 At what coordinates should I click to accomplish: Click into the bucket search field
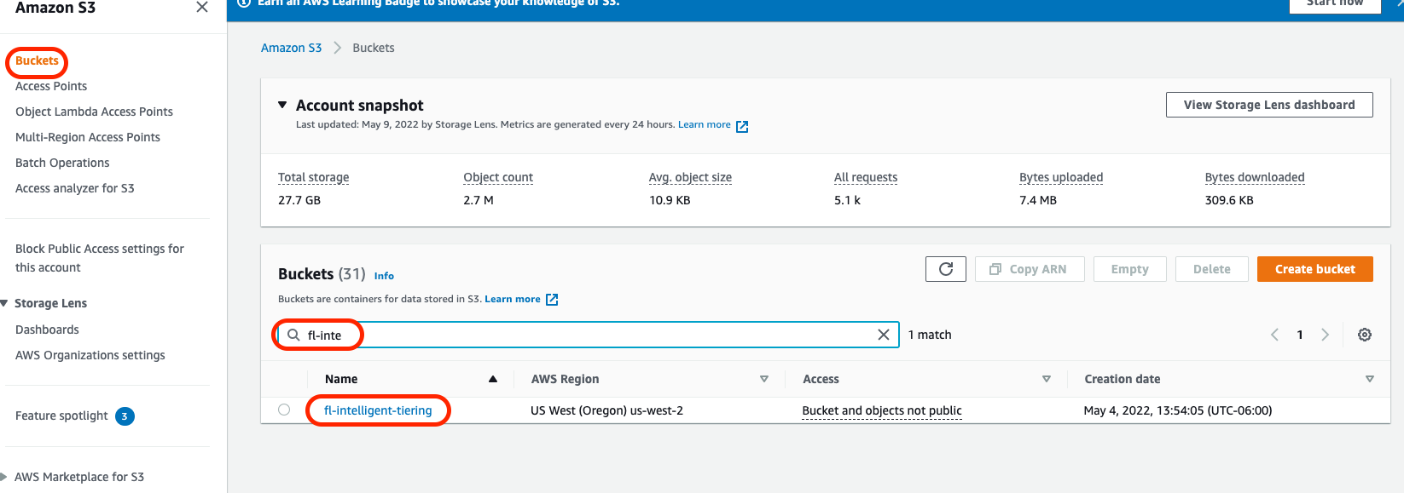(x=597, y=335)
